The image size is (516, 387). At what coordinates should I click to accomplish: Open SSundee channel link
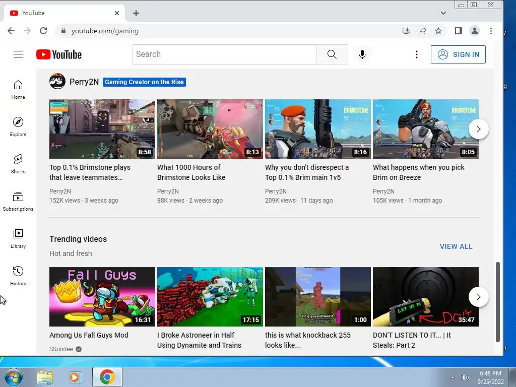[x=61, y=349]
